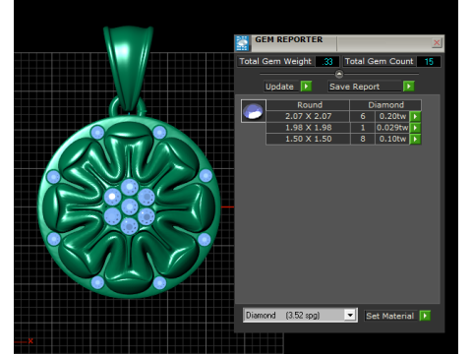Click green arrow for 2.07 X 2.07 row
472x354 pixels.
(x=415, y=116)
